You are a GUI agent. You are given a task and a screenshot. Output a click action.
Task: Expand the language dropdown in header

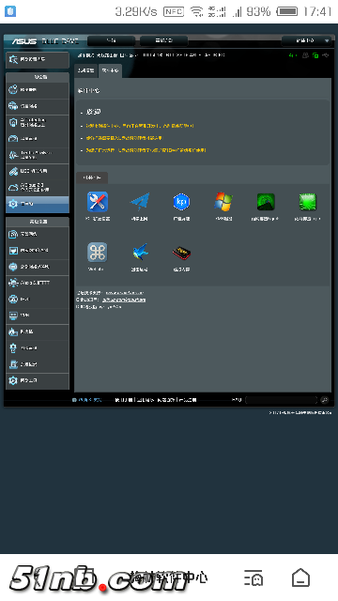[306, 40]
